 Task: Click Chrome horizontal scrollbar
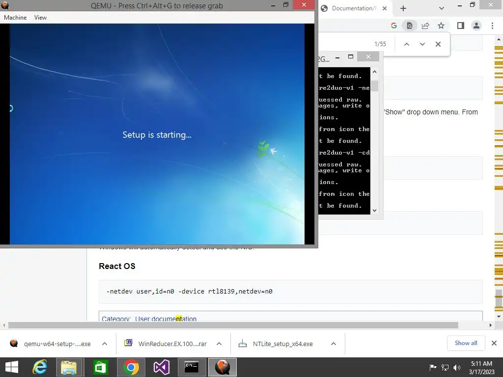coord(233,325)
